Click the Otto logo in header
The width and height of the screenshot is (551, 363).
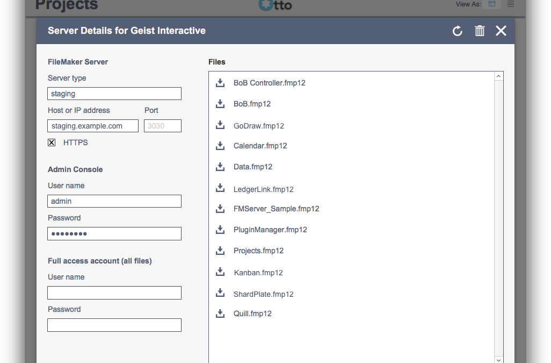click(275, 5)
